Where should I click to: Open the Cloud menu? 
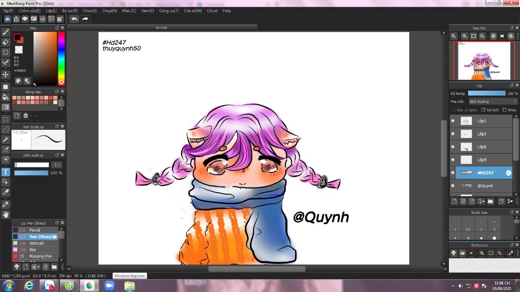pos(212,11)
